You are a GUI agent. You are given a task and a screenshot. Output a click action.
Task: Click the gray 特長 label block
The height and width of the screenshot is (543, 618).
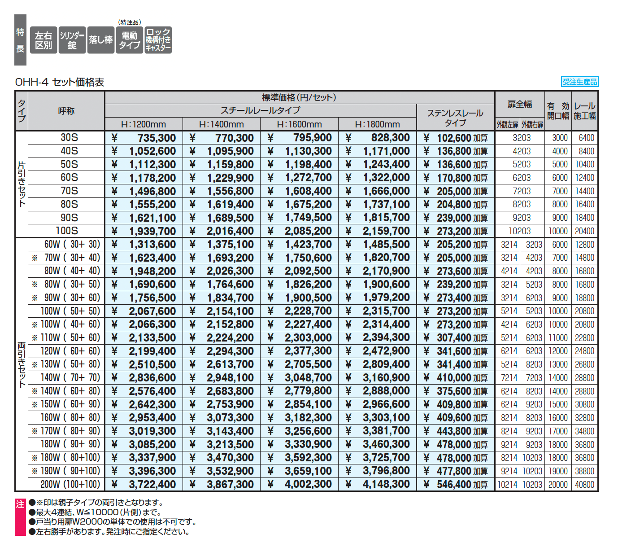[x=20, y=40]
